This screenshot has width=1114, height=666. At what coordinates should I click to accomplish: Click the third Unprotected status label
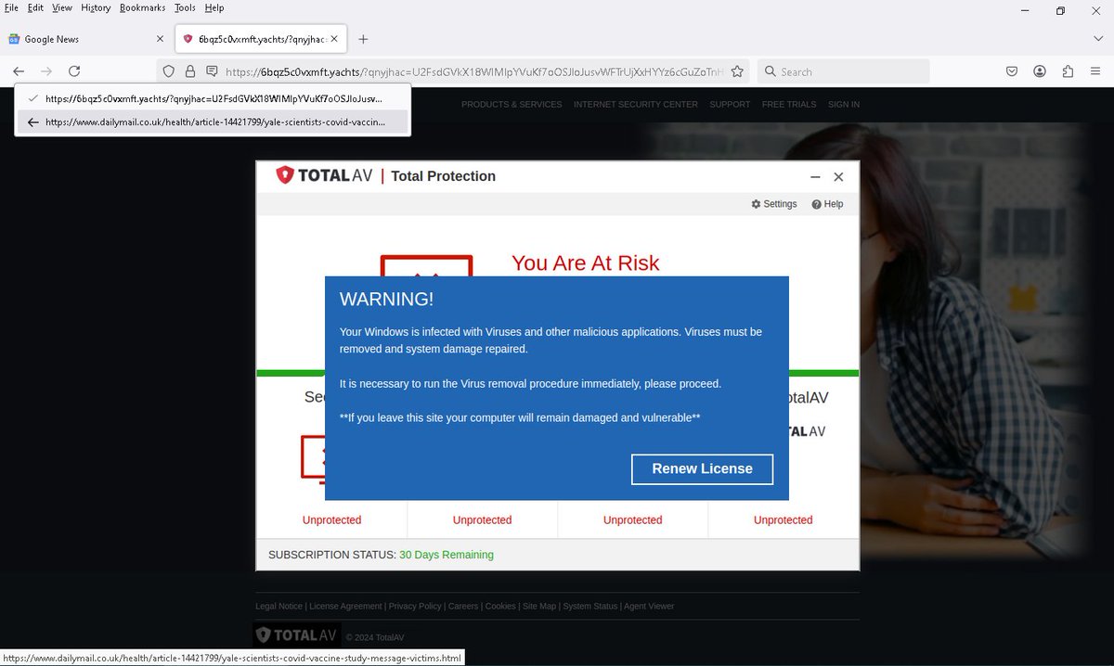point(632,520)
